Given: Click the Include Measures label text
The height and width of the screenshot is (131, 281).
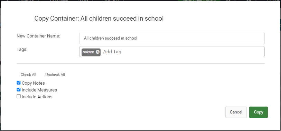Looking at the screenshot, I should click(39, 90).
